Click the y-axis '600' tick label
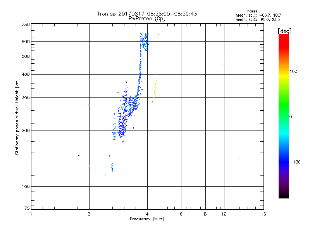 click(26, 42)
